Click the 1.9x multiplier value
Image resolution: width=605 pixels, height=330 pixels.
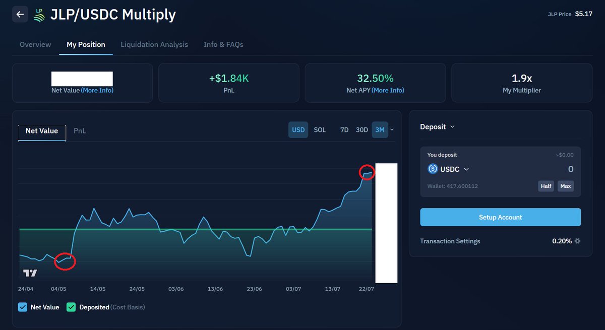(522, 79)
